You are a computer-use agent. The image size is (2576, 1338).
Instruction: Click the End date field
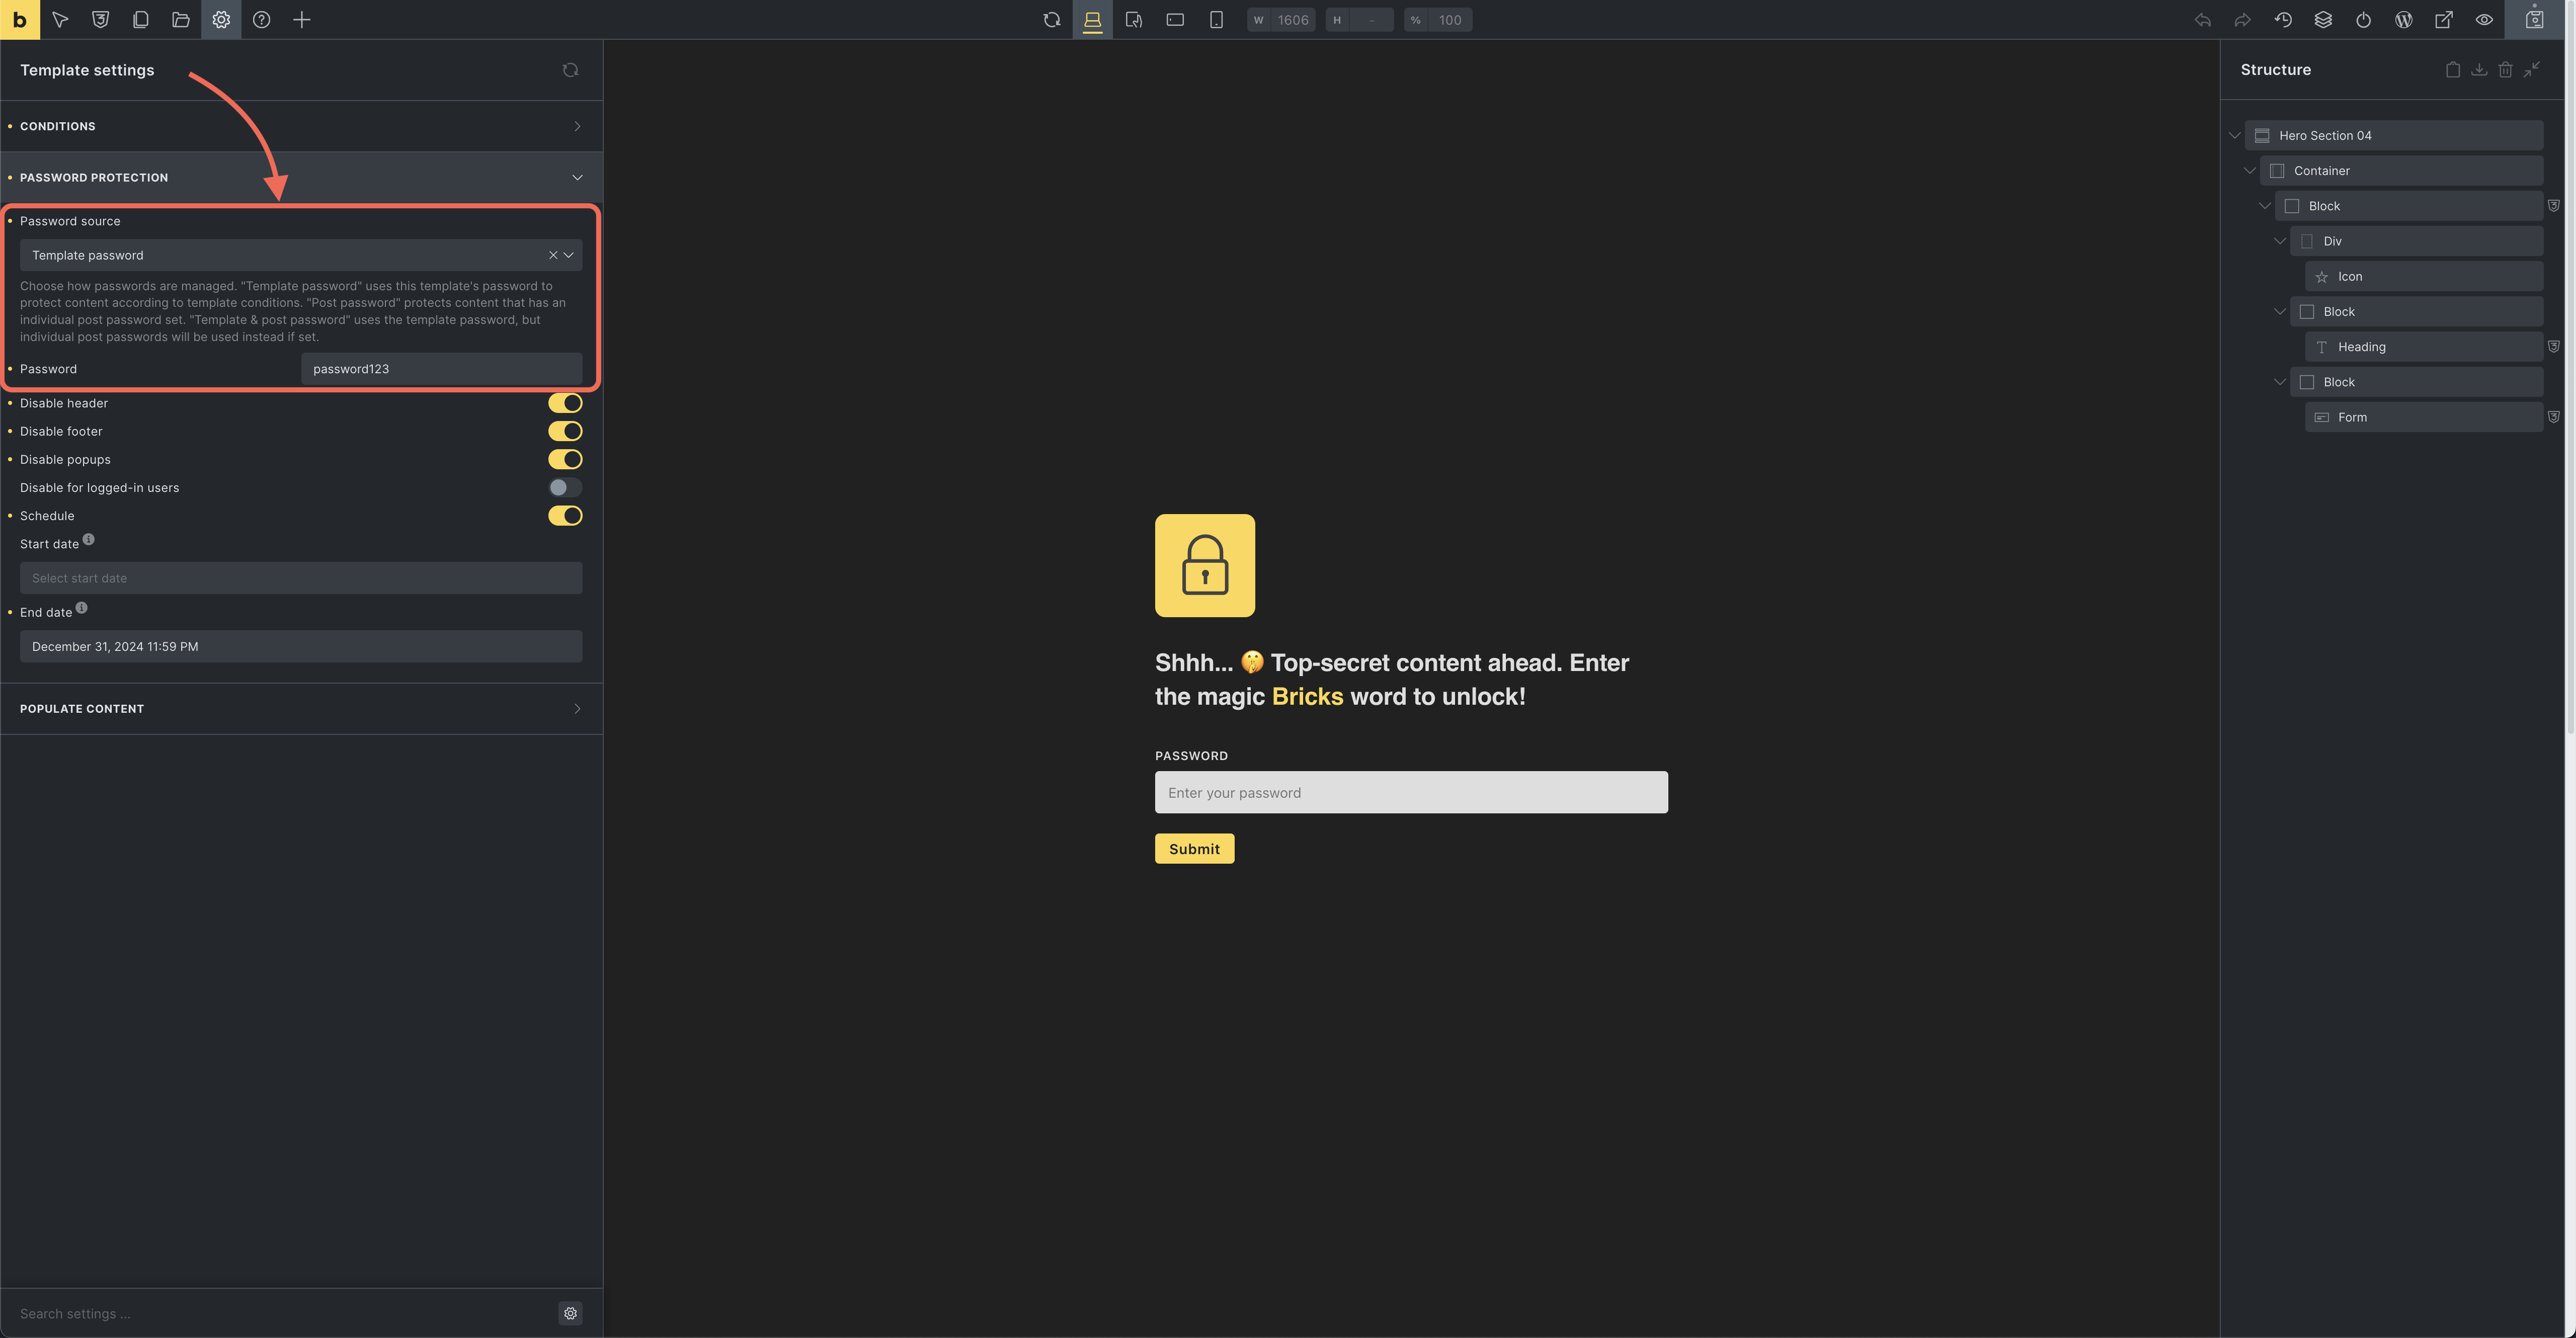[x=300, y=647]
